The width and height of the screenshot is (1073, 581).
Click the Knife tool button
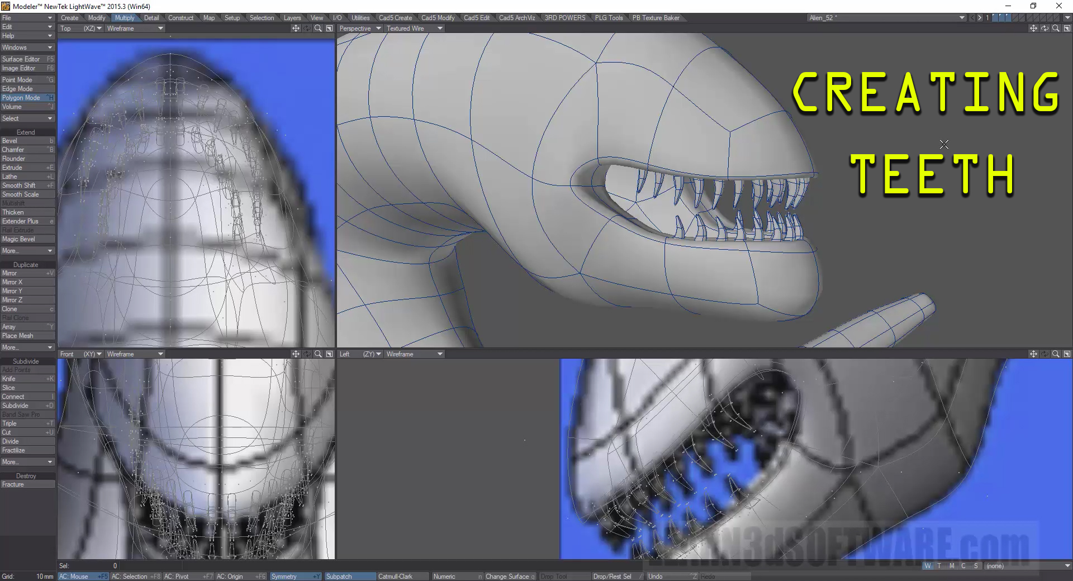click(x=22, y=378)
